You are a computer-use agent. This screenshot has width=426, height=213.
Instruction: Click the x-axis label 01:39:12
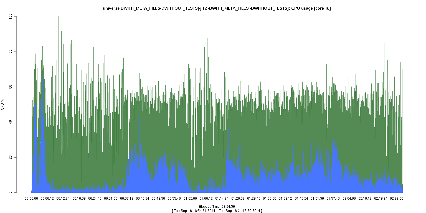coord(285,199)
